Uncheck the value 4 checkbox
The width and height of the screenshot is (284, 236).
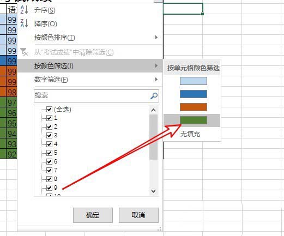tap(49, 144)
